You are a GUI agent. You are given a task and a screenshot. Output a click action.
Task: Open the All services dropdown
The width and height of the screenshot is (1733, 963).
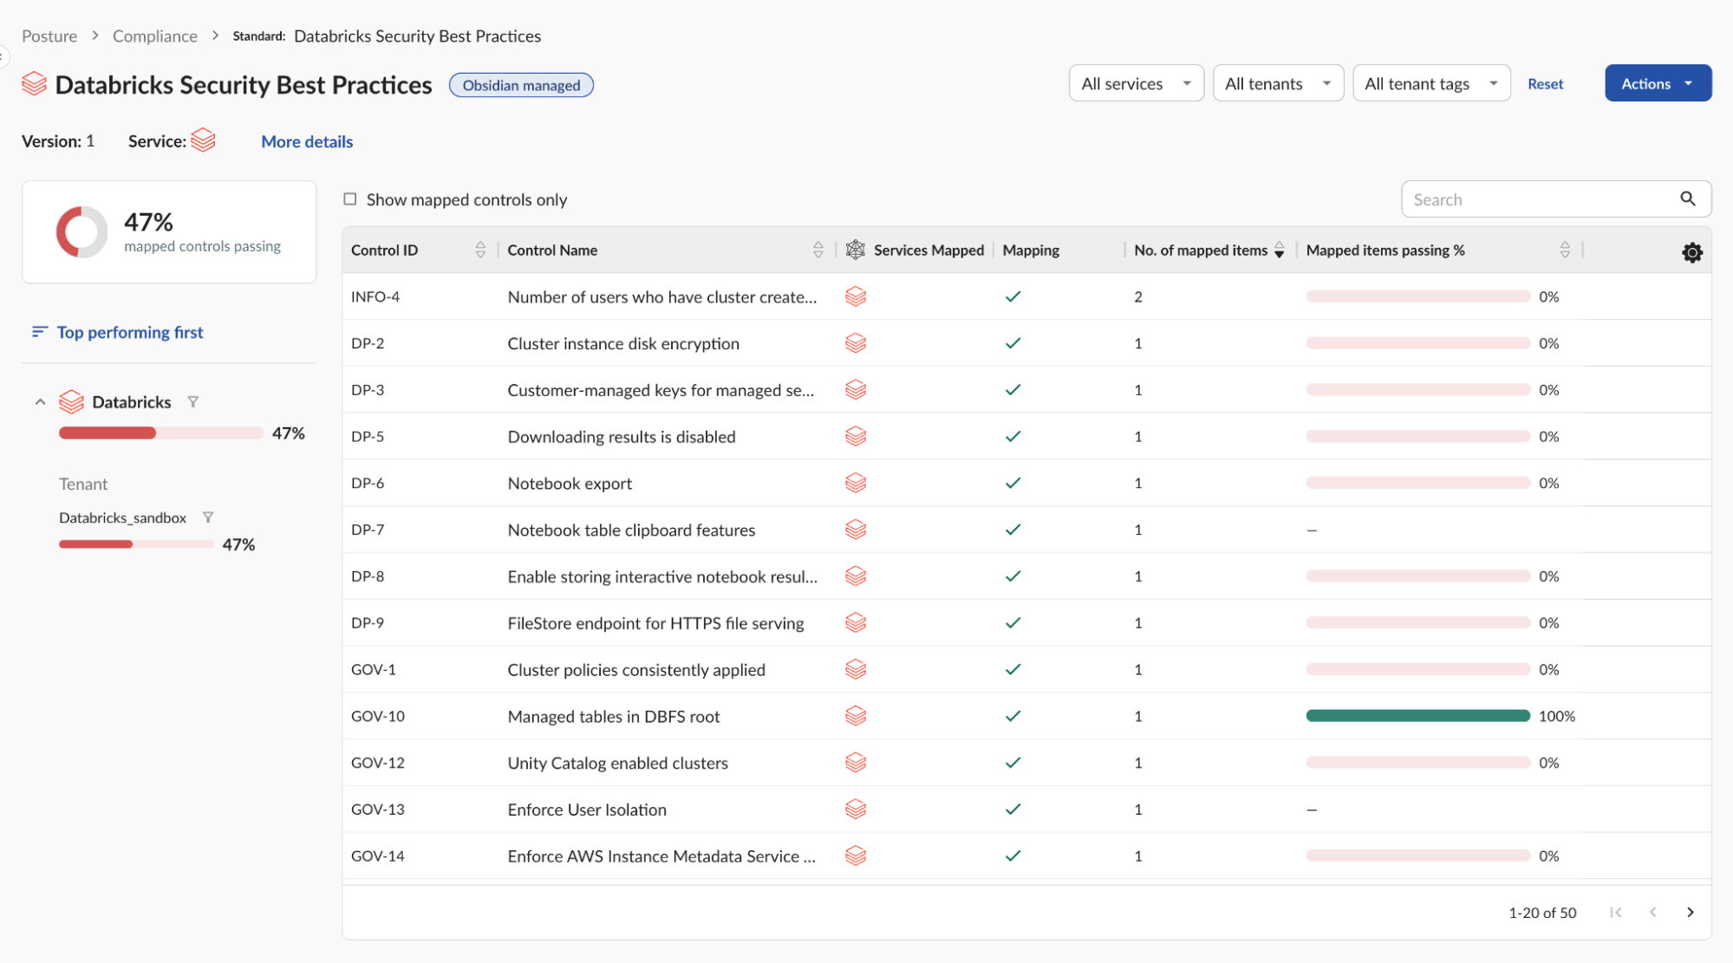[1136, 83]
